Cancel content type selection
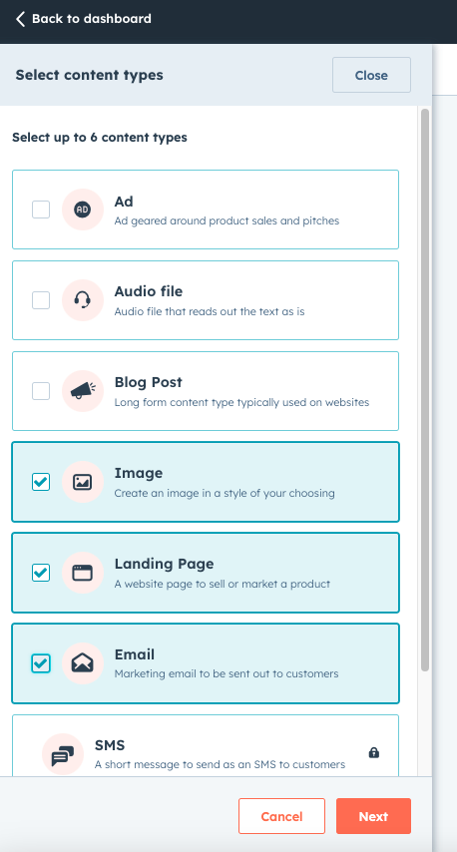This screenshot has height=852, width=457. pyautogui.click(x=281, y=816)
